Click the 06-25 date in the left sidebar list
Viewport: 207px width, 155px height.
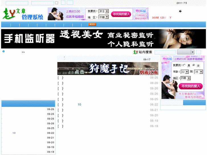point(51,128)
